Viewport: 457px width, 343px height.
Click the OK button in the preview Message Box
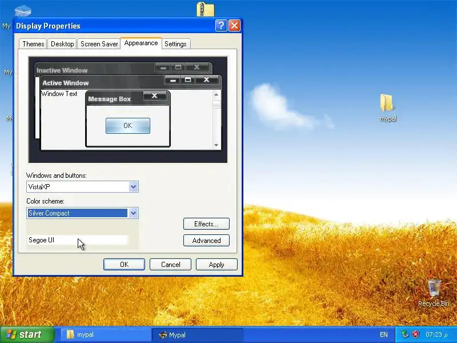(x=127, y=126)
